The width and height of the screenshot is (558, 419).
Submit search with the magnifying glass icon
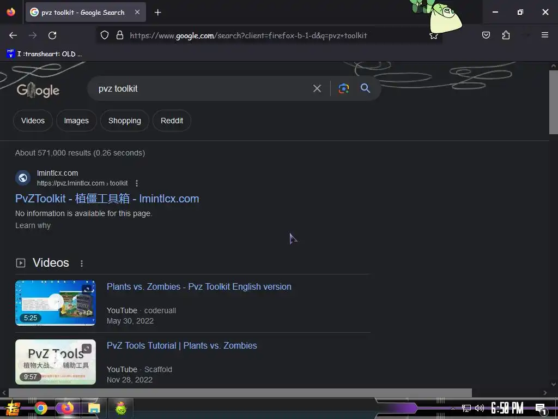coord(365,88)
